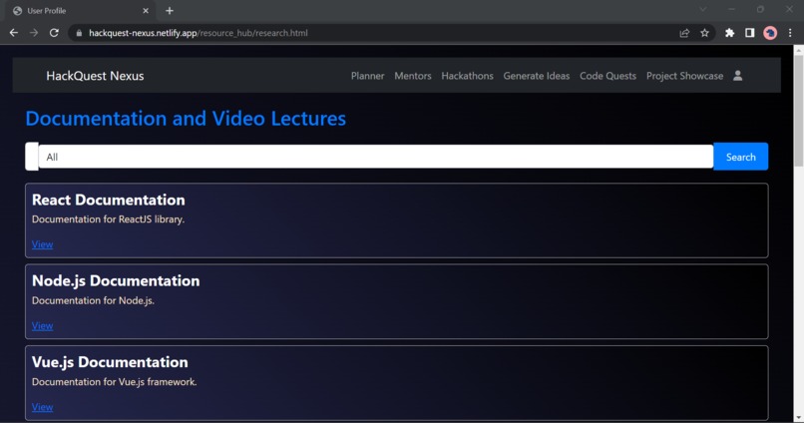The image size is (804, 423).
Task: Go forward in browser history
Action: 34,33
